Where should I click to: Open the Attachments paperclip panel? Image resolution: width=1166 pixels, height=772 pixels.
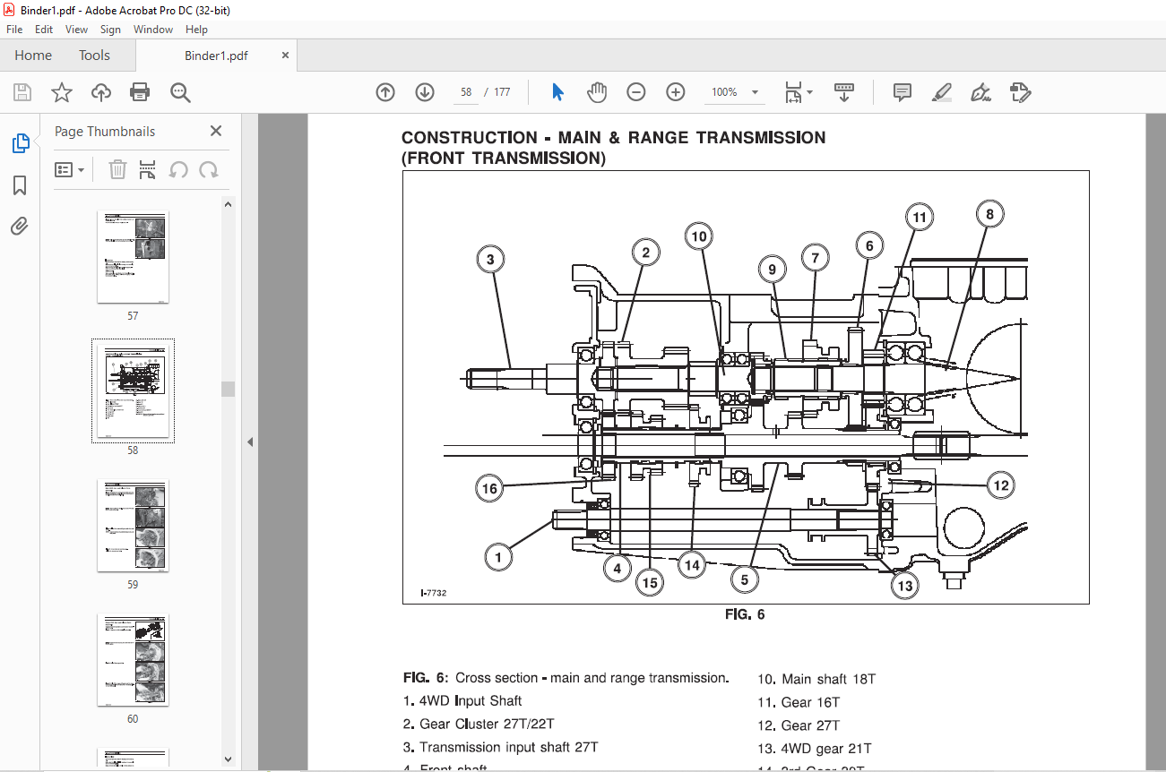click(20, 226)
